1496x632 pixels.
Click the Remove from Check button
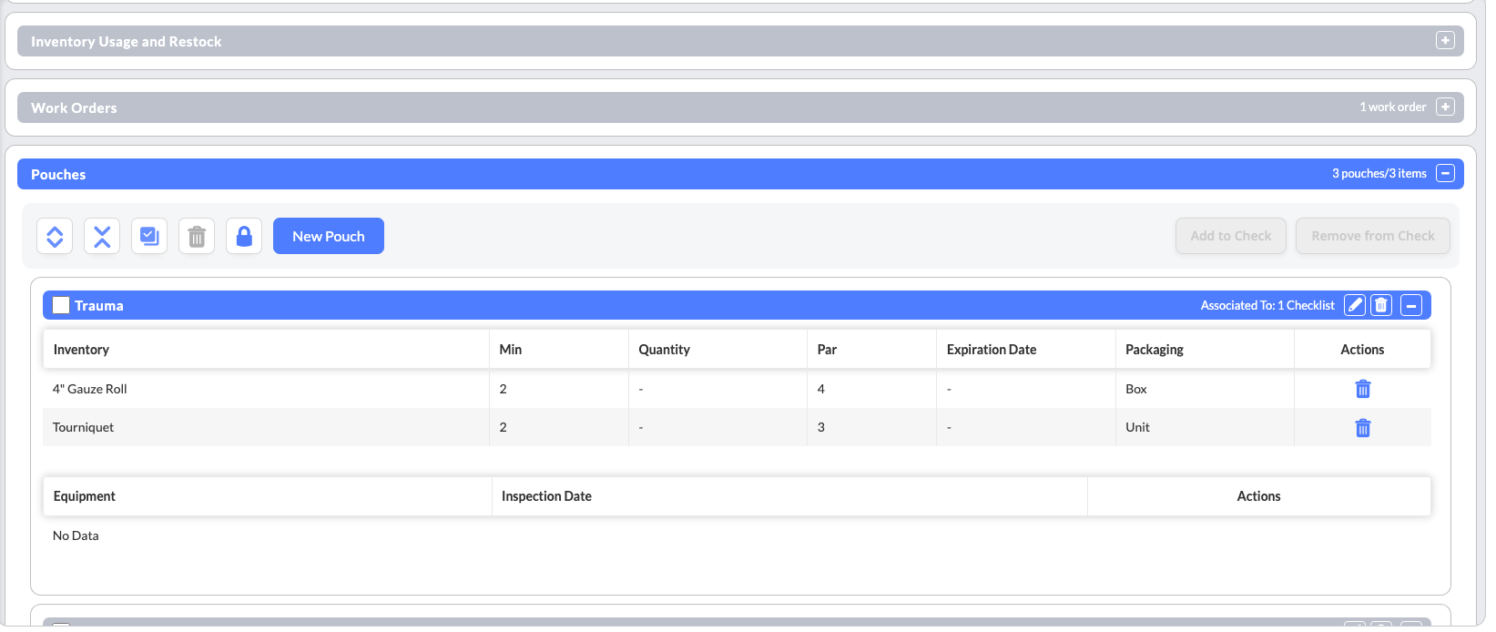click(1373, 236)
